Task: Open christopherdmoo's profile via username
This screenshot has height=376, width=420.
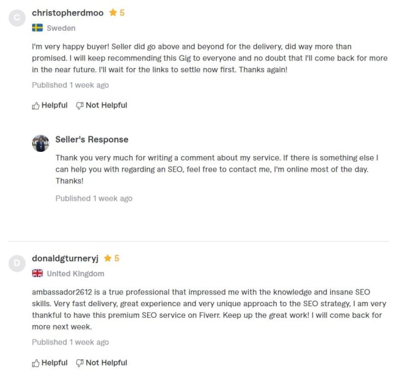Action: [67, 12]
